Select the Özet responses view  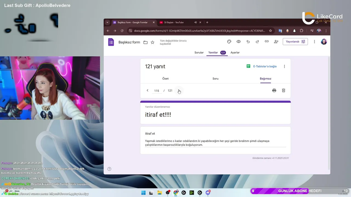(165, 79)
